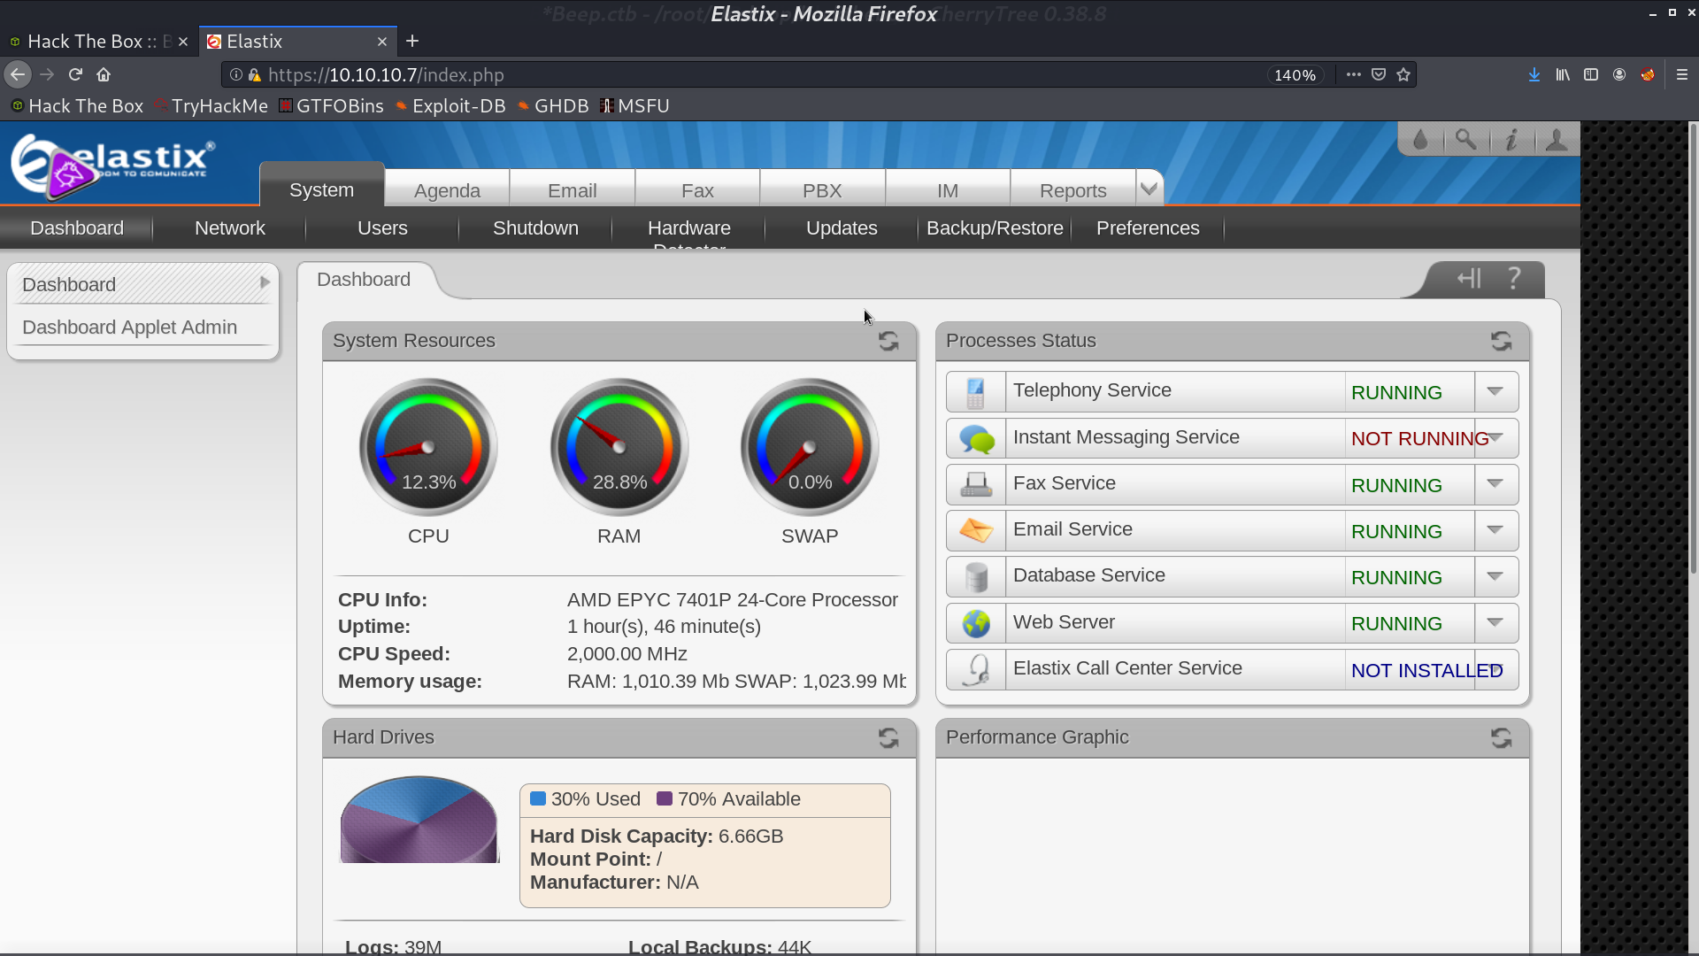Open Dashboard Applet Admin link
Image resolution: width=1699 pixels, height=956 pixels.
(x=129, y=328)
